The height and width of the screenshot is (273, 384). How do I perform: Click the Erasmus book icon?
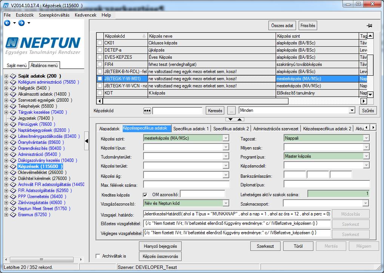click(13, 215)
